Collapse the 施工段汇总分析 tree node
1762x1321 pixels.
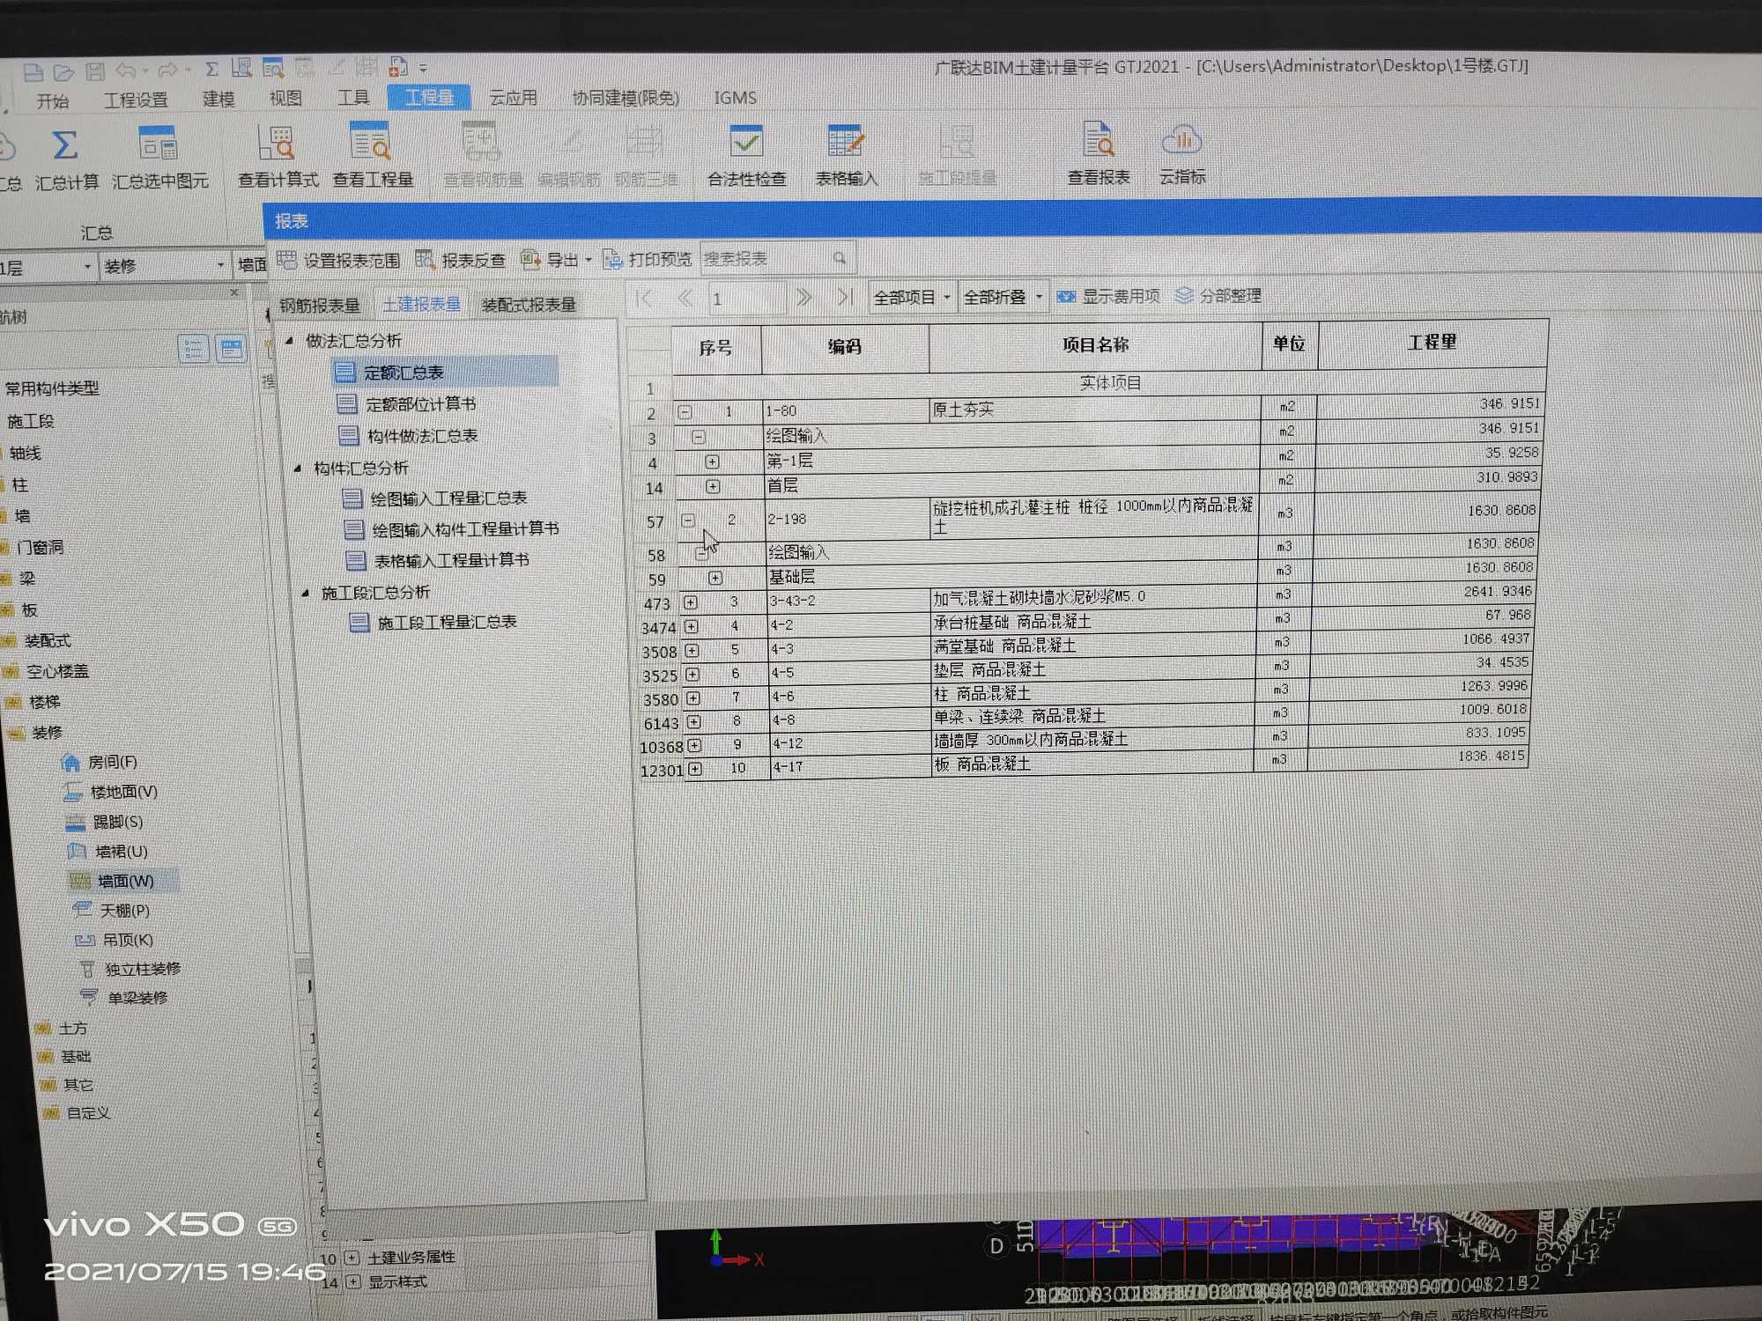(305, 594)
